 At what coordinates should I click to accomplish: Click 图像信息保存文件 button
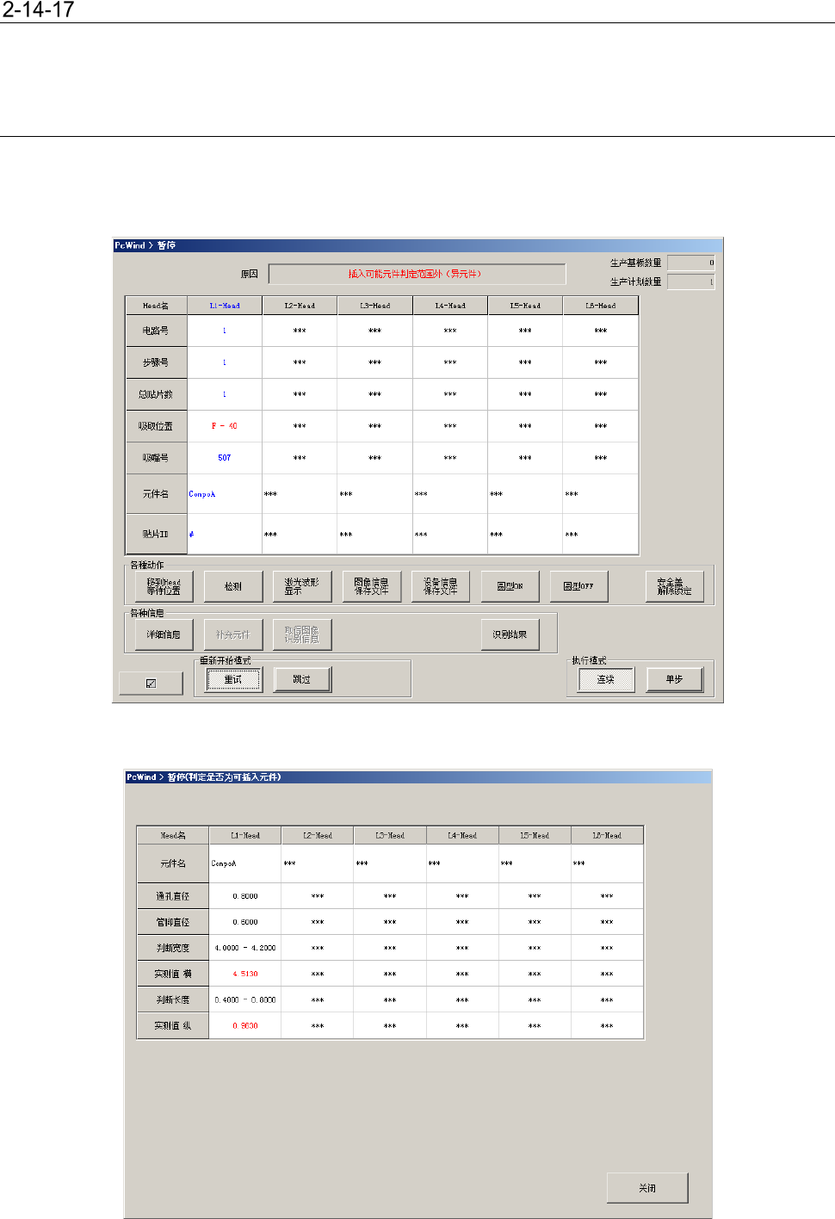point(371,586)
